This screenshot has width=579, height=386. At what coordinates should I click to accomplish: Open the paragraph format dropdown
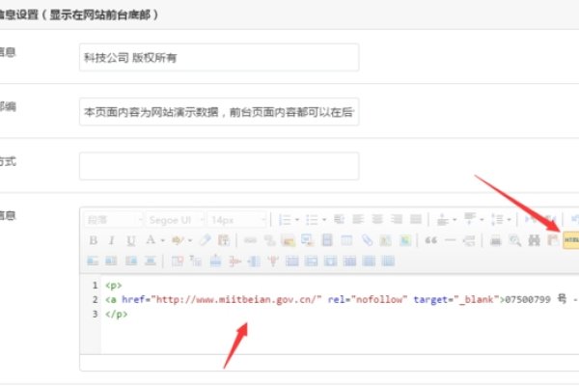point(113,220)
